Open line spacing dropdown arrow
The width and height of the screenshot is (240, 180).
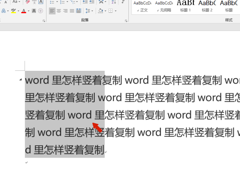point(92,11)
